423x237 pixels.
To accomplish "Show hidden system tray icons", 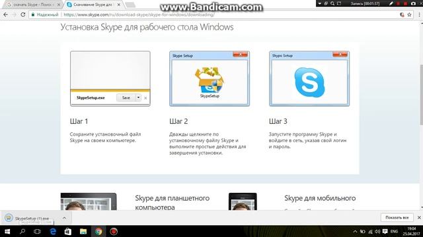I will click(355, 231).
